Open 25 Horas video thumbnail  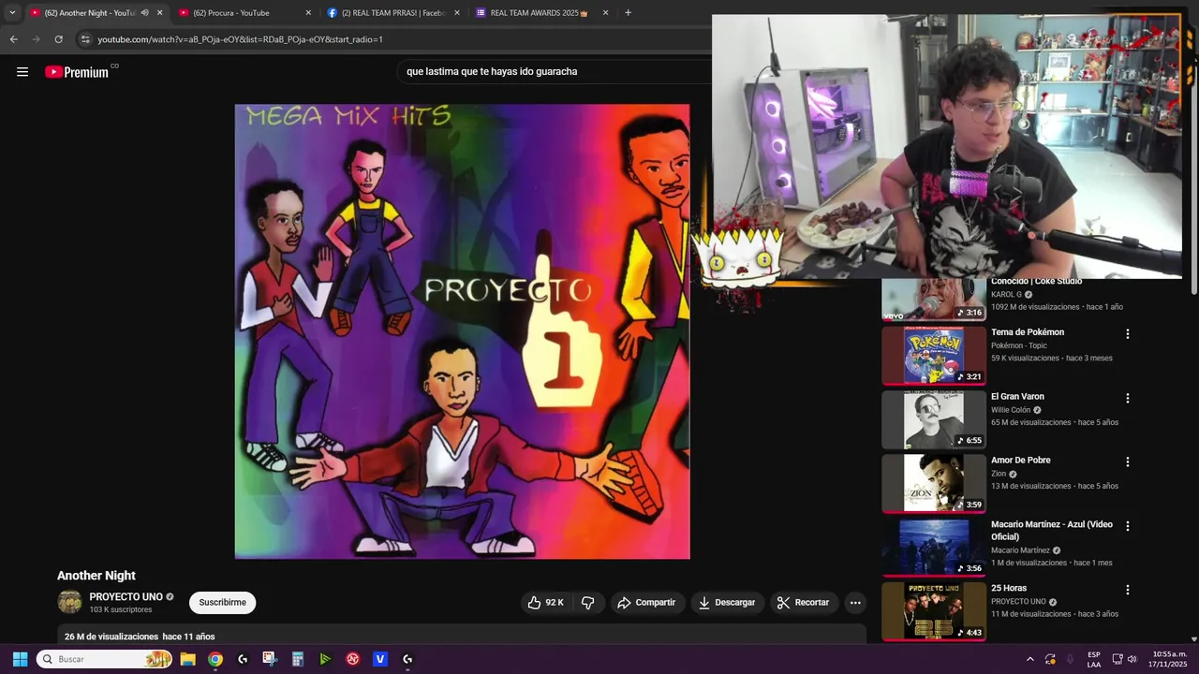[x=934, y=611]
